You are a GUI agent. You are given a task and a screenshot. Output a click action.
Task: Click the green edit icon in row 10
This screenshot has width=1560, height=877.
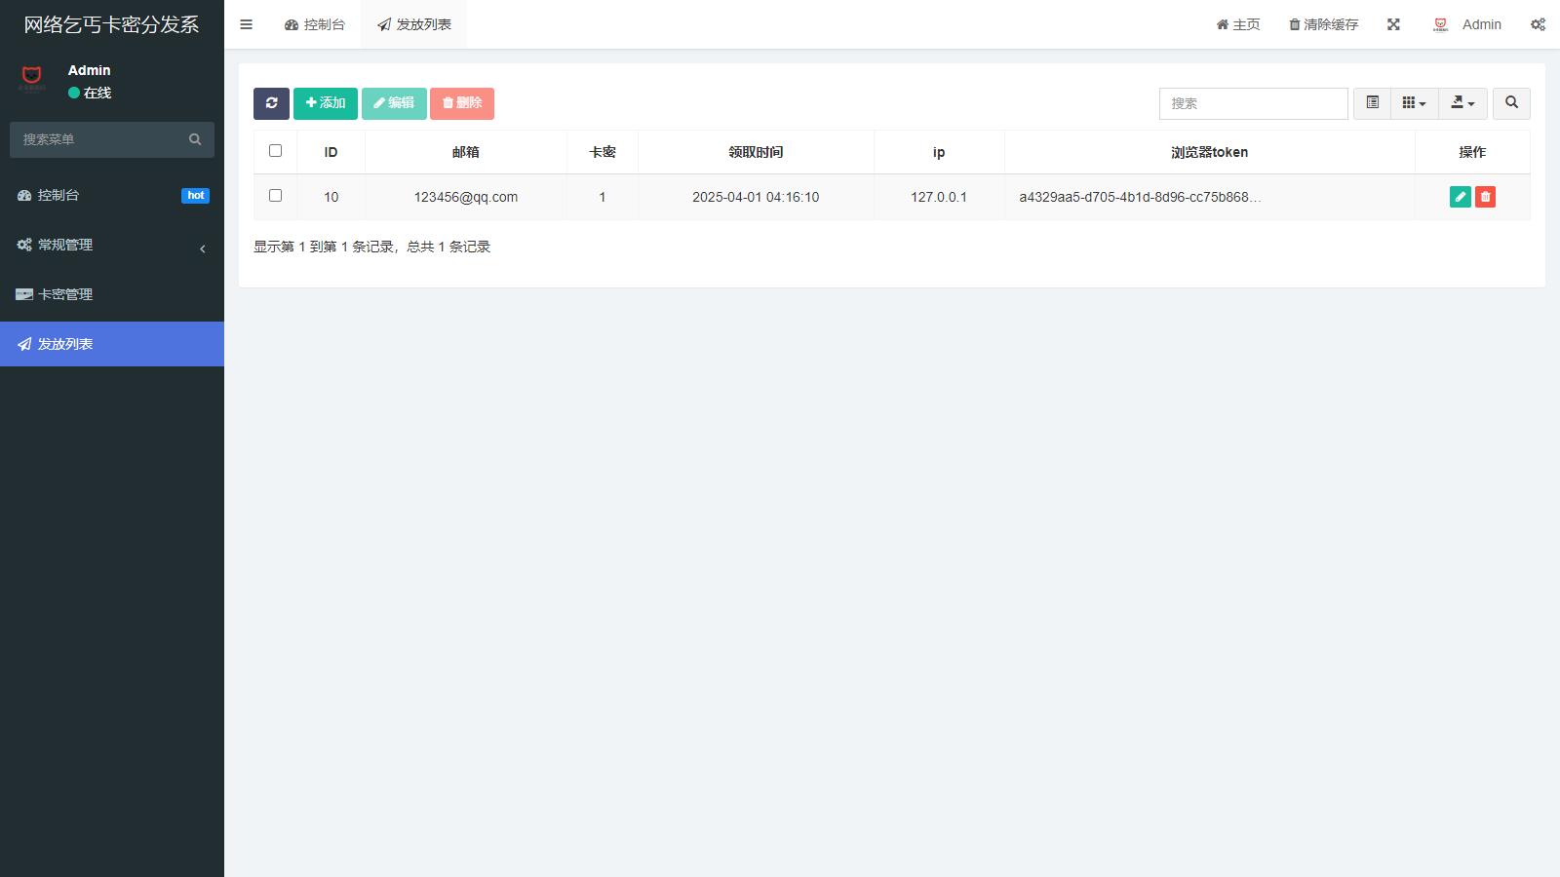pyautogui.click(x=1460, y=197)
